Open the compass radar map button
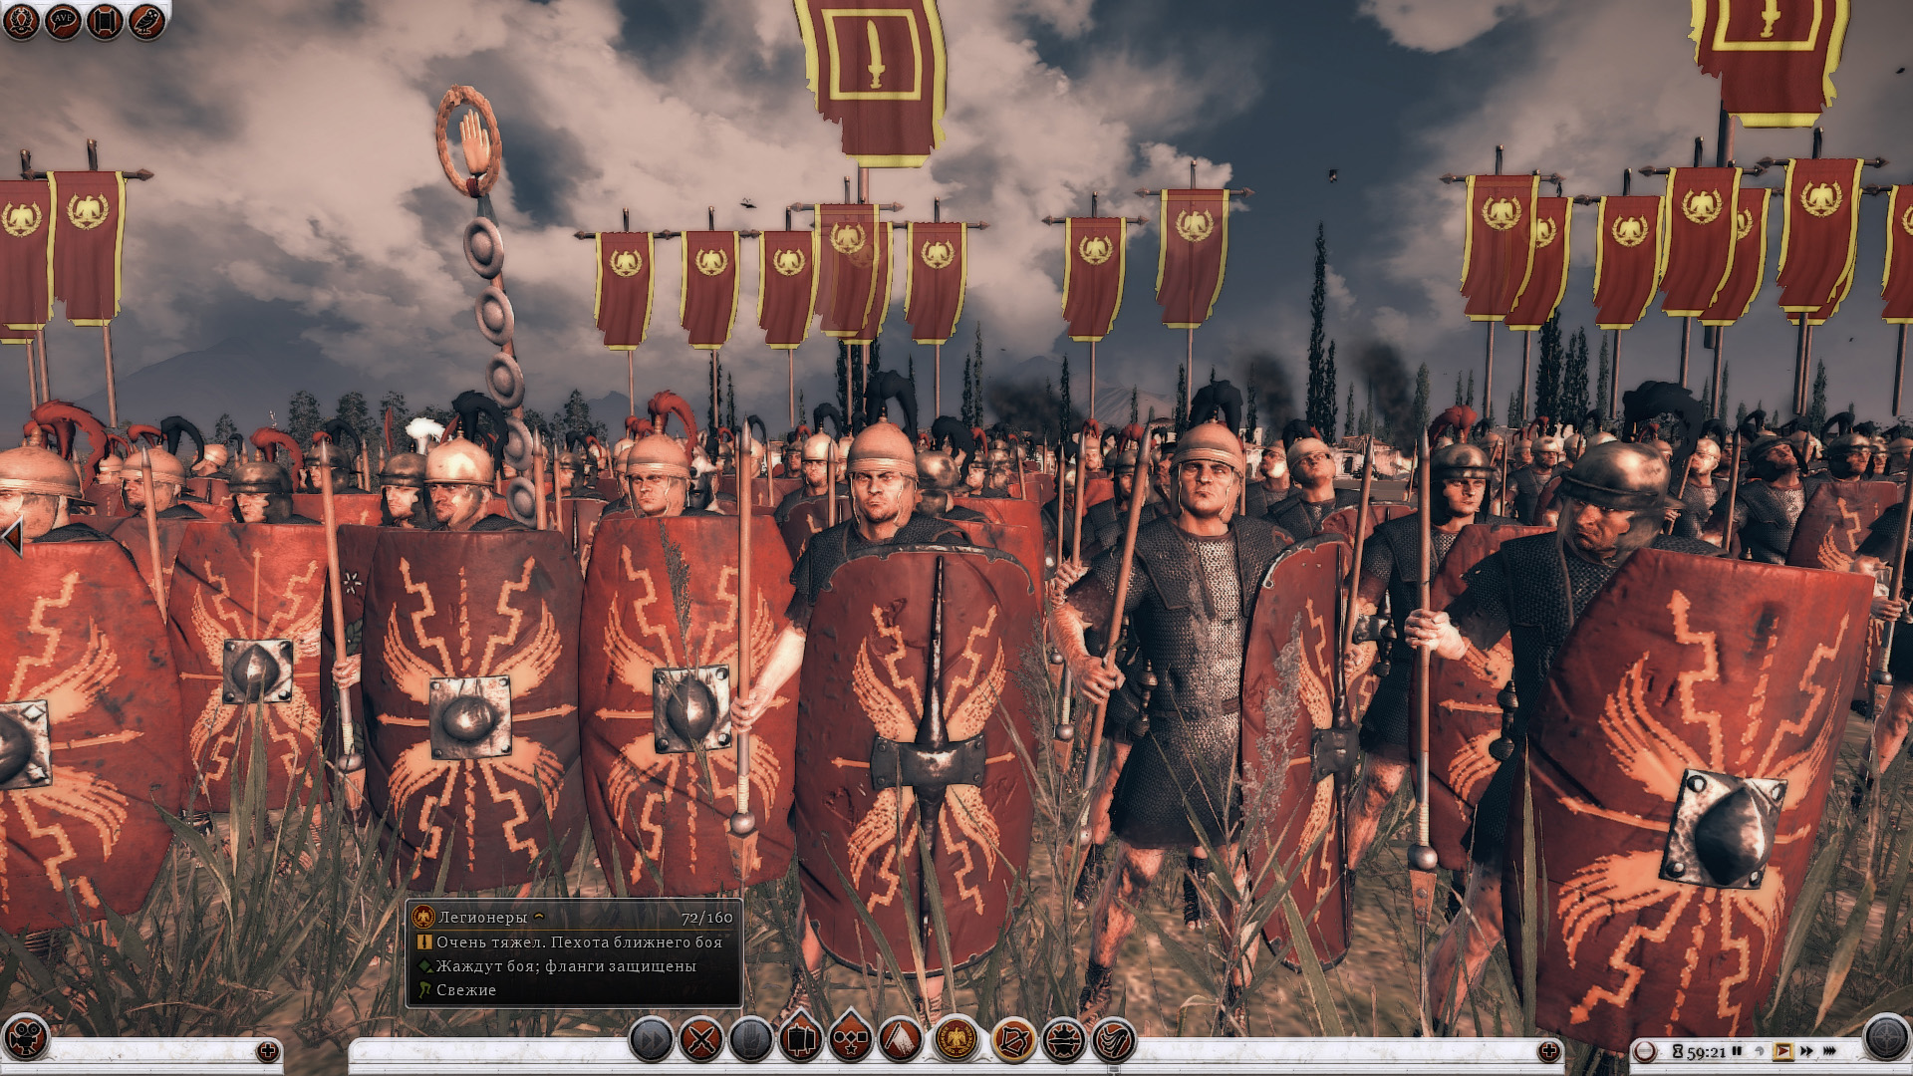Screen dimensions: 1913x1076 [x=1885, y=1037]
